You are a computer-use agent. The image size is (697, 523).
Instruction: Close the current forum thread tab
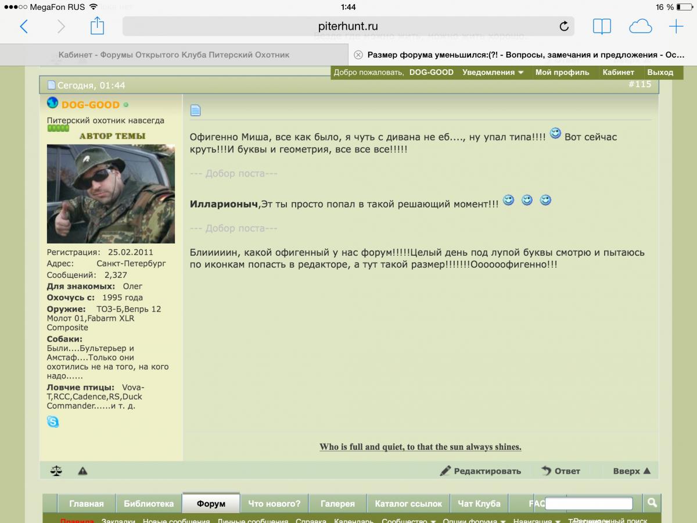point(358,55)
